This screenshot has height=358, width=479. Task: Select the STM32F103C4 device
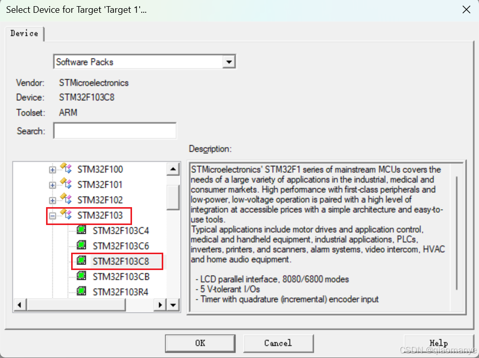coord(121,231)
